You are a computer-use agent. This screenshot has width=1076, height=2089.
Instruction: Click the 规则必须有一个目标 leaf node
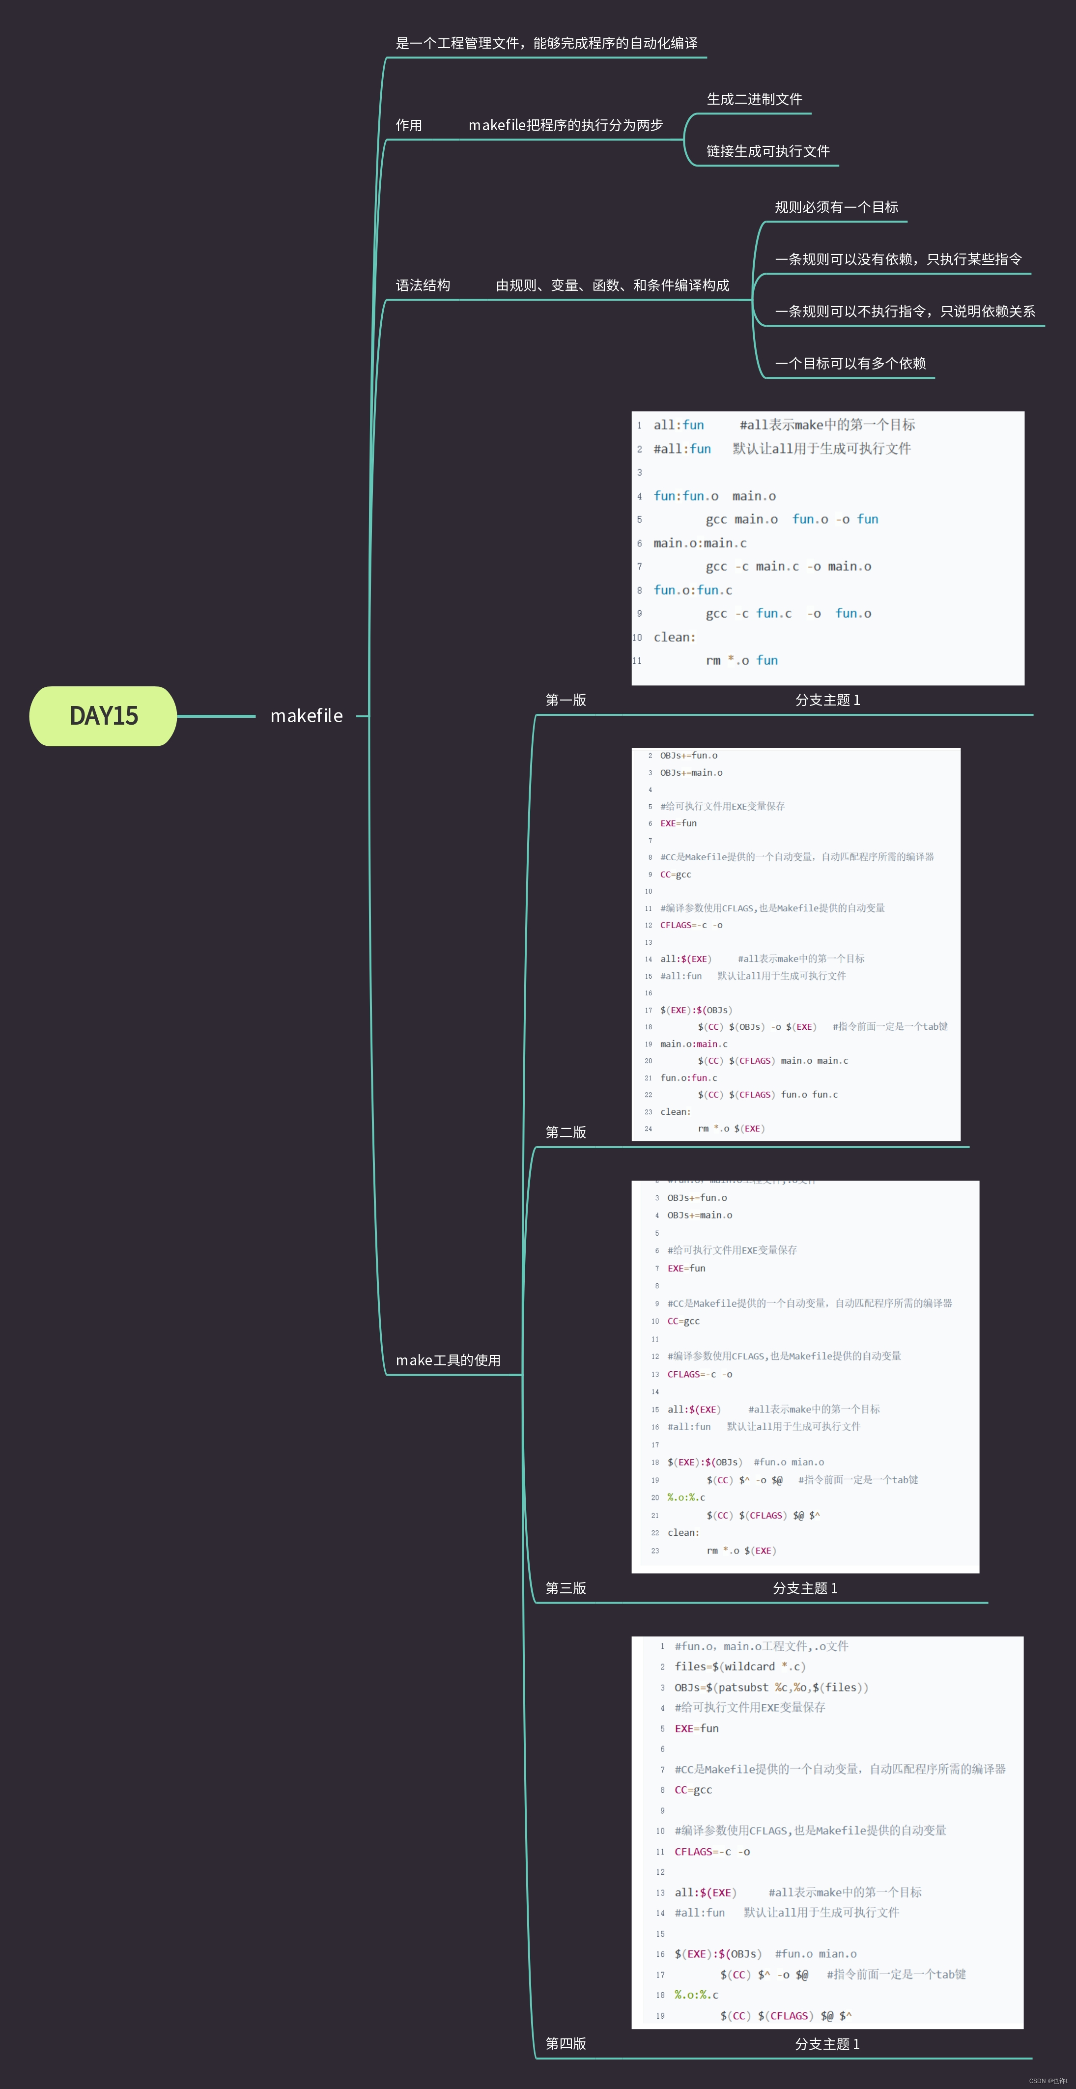836,208
